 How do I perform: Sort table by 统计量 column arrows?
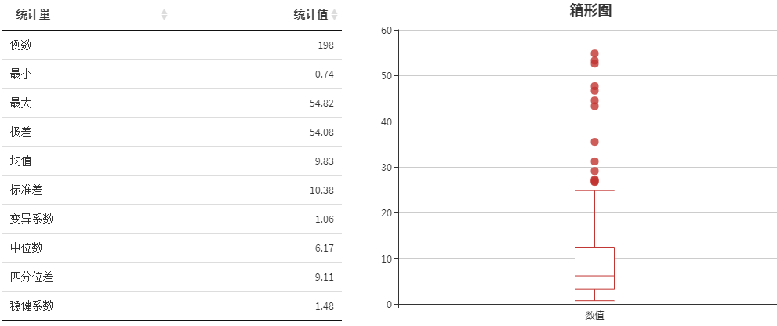(x=164, y=15)
